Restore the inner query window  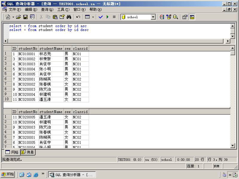click(229, 10)
